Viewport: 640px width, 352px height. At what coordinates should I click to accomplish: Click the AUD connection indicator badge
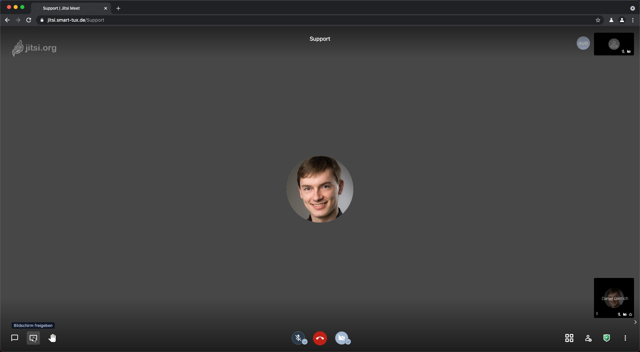click(583, 43)
